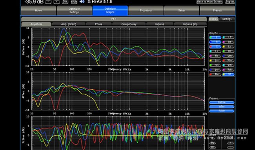Toggle the Before frame display
The image size is (255, 150).
(x=222, y=102)
